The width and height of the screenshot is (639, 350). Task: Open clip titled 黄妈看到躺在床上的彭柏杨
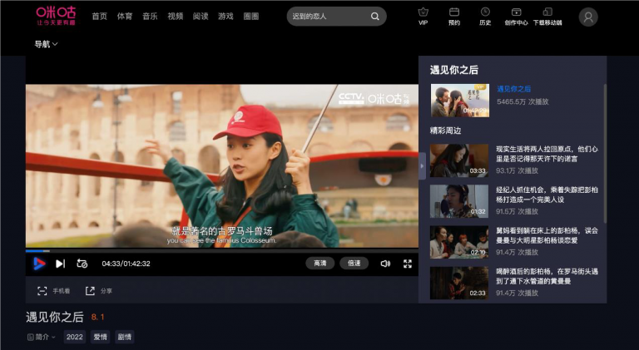pos(547,235)
